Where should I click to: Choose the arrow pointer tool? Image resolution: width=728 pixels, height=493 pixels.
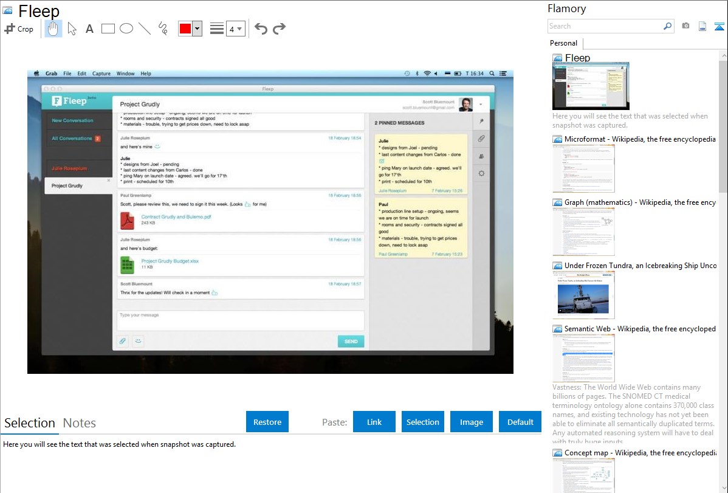pyautogui.click(x=72, y=29)
